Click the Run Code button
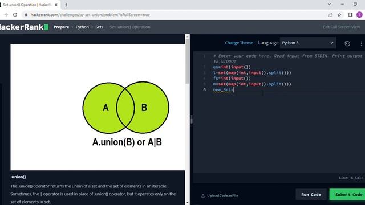This screenshot has height=205, width=365. click(311, 195)
